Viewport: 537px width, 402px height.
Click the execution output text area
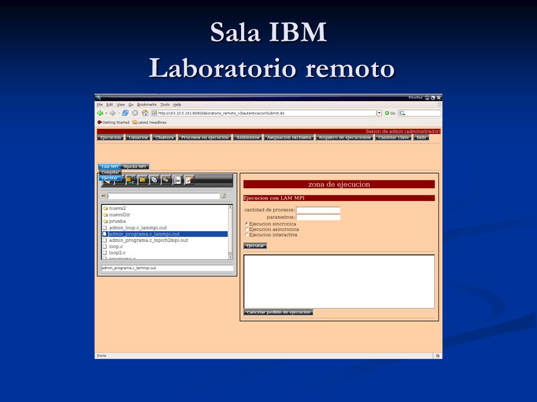coord(339,281)
